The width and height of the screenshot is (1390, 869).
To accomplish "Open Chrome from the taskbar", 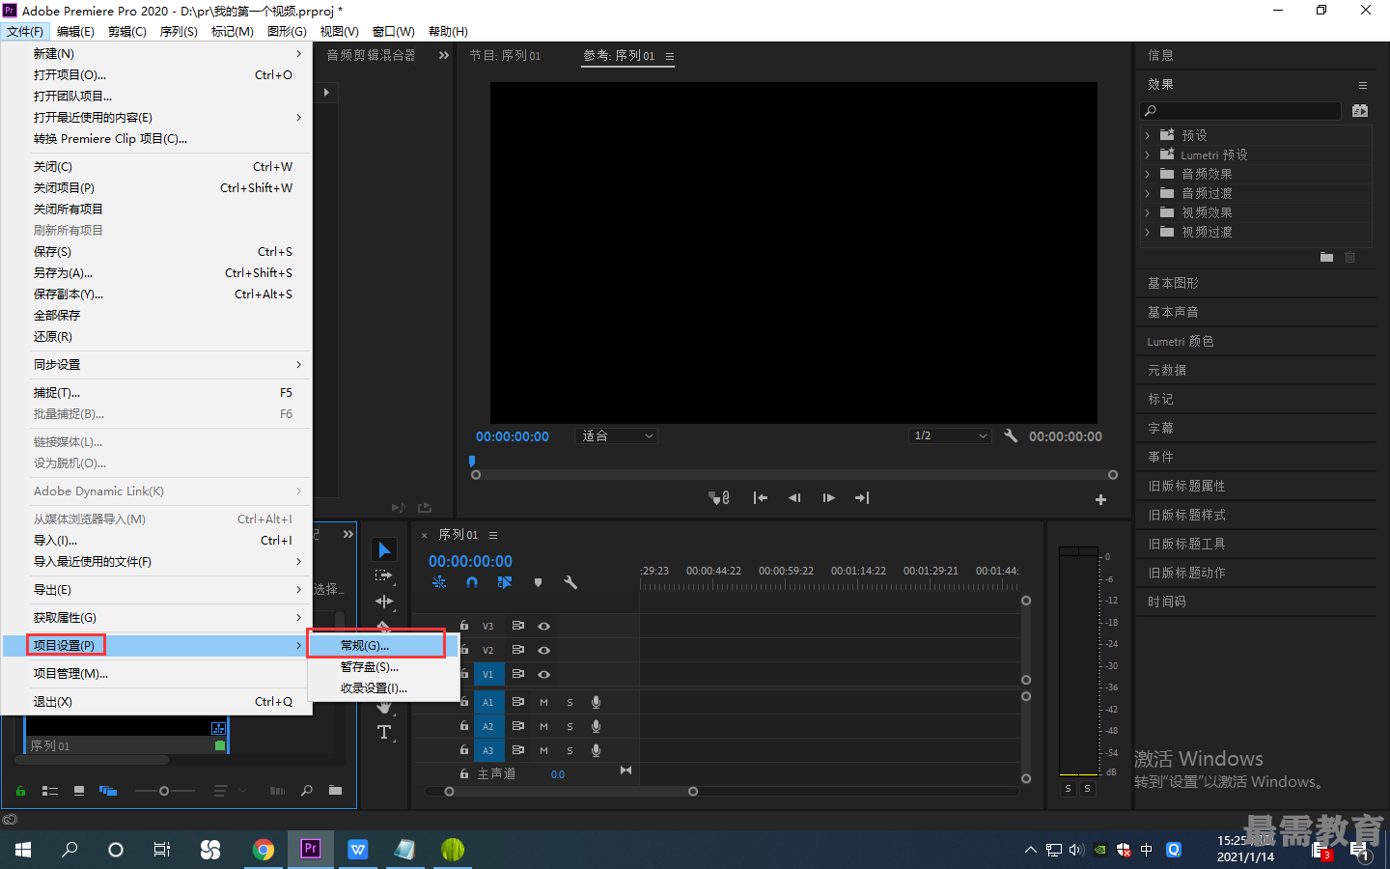I will coord(263,849).
